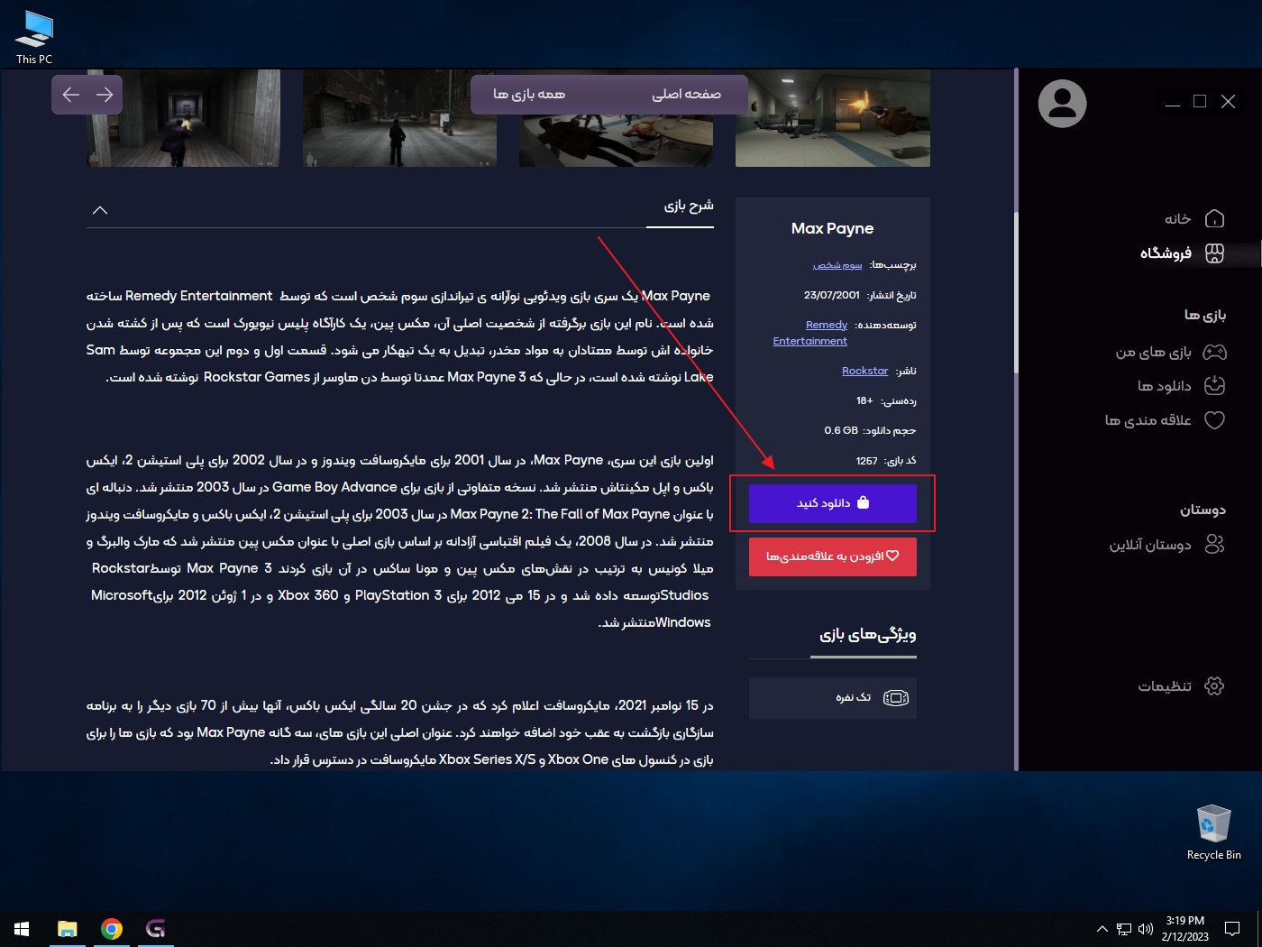Open Favorites (علاقه مندی ها) heart icon
This screenshot has width=1262, height=947.
click(1214, 420)
